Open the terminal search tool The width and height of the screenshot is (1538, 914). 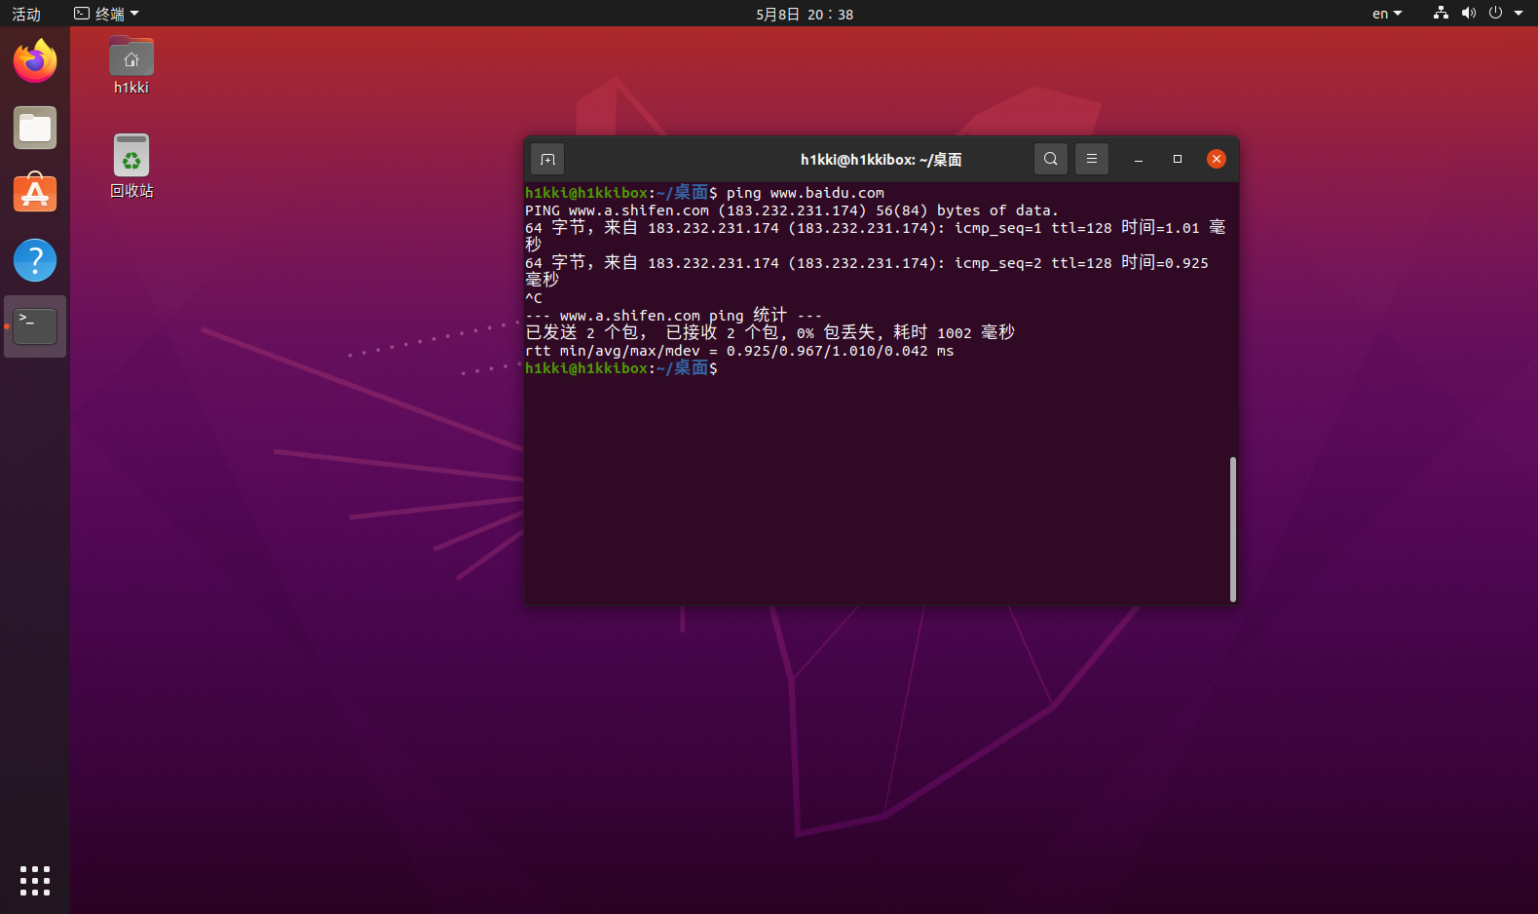1051,159
